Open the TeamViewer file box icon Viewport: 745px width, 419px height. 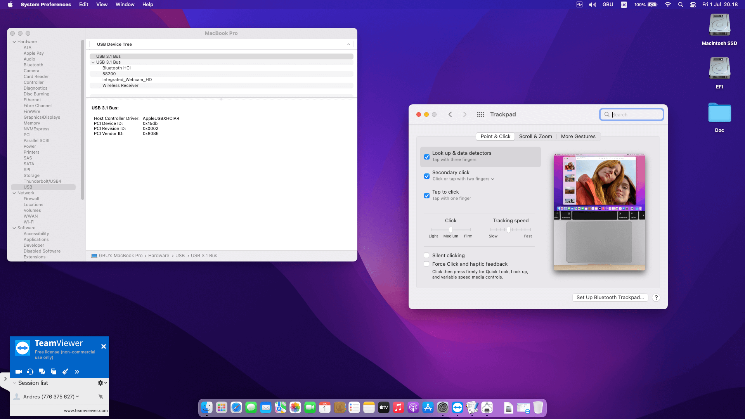54,372
